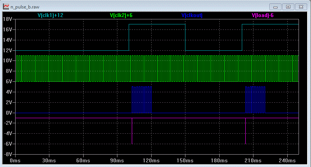Click the first magenta load negative spike

point(132,131)
